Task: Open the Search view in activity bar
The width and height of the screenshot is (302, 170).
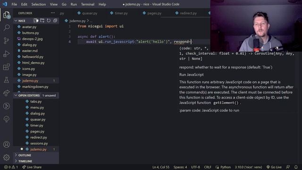Action: click(6, 27)
